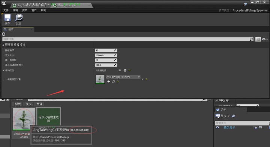The image size is (270, 147).
Task: Open the details view options eye menu
Action: point(265,39)
